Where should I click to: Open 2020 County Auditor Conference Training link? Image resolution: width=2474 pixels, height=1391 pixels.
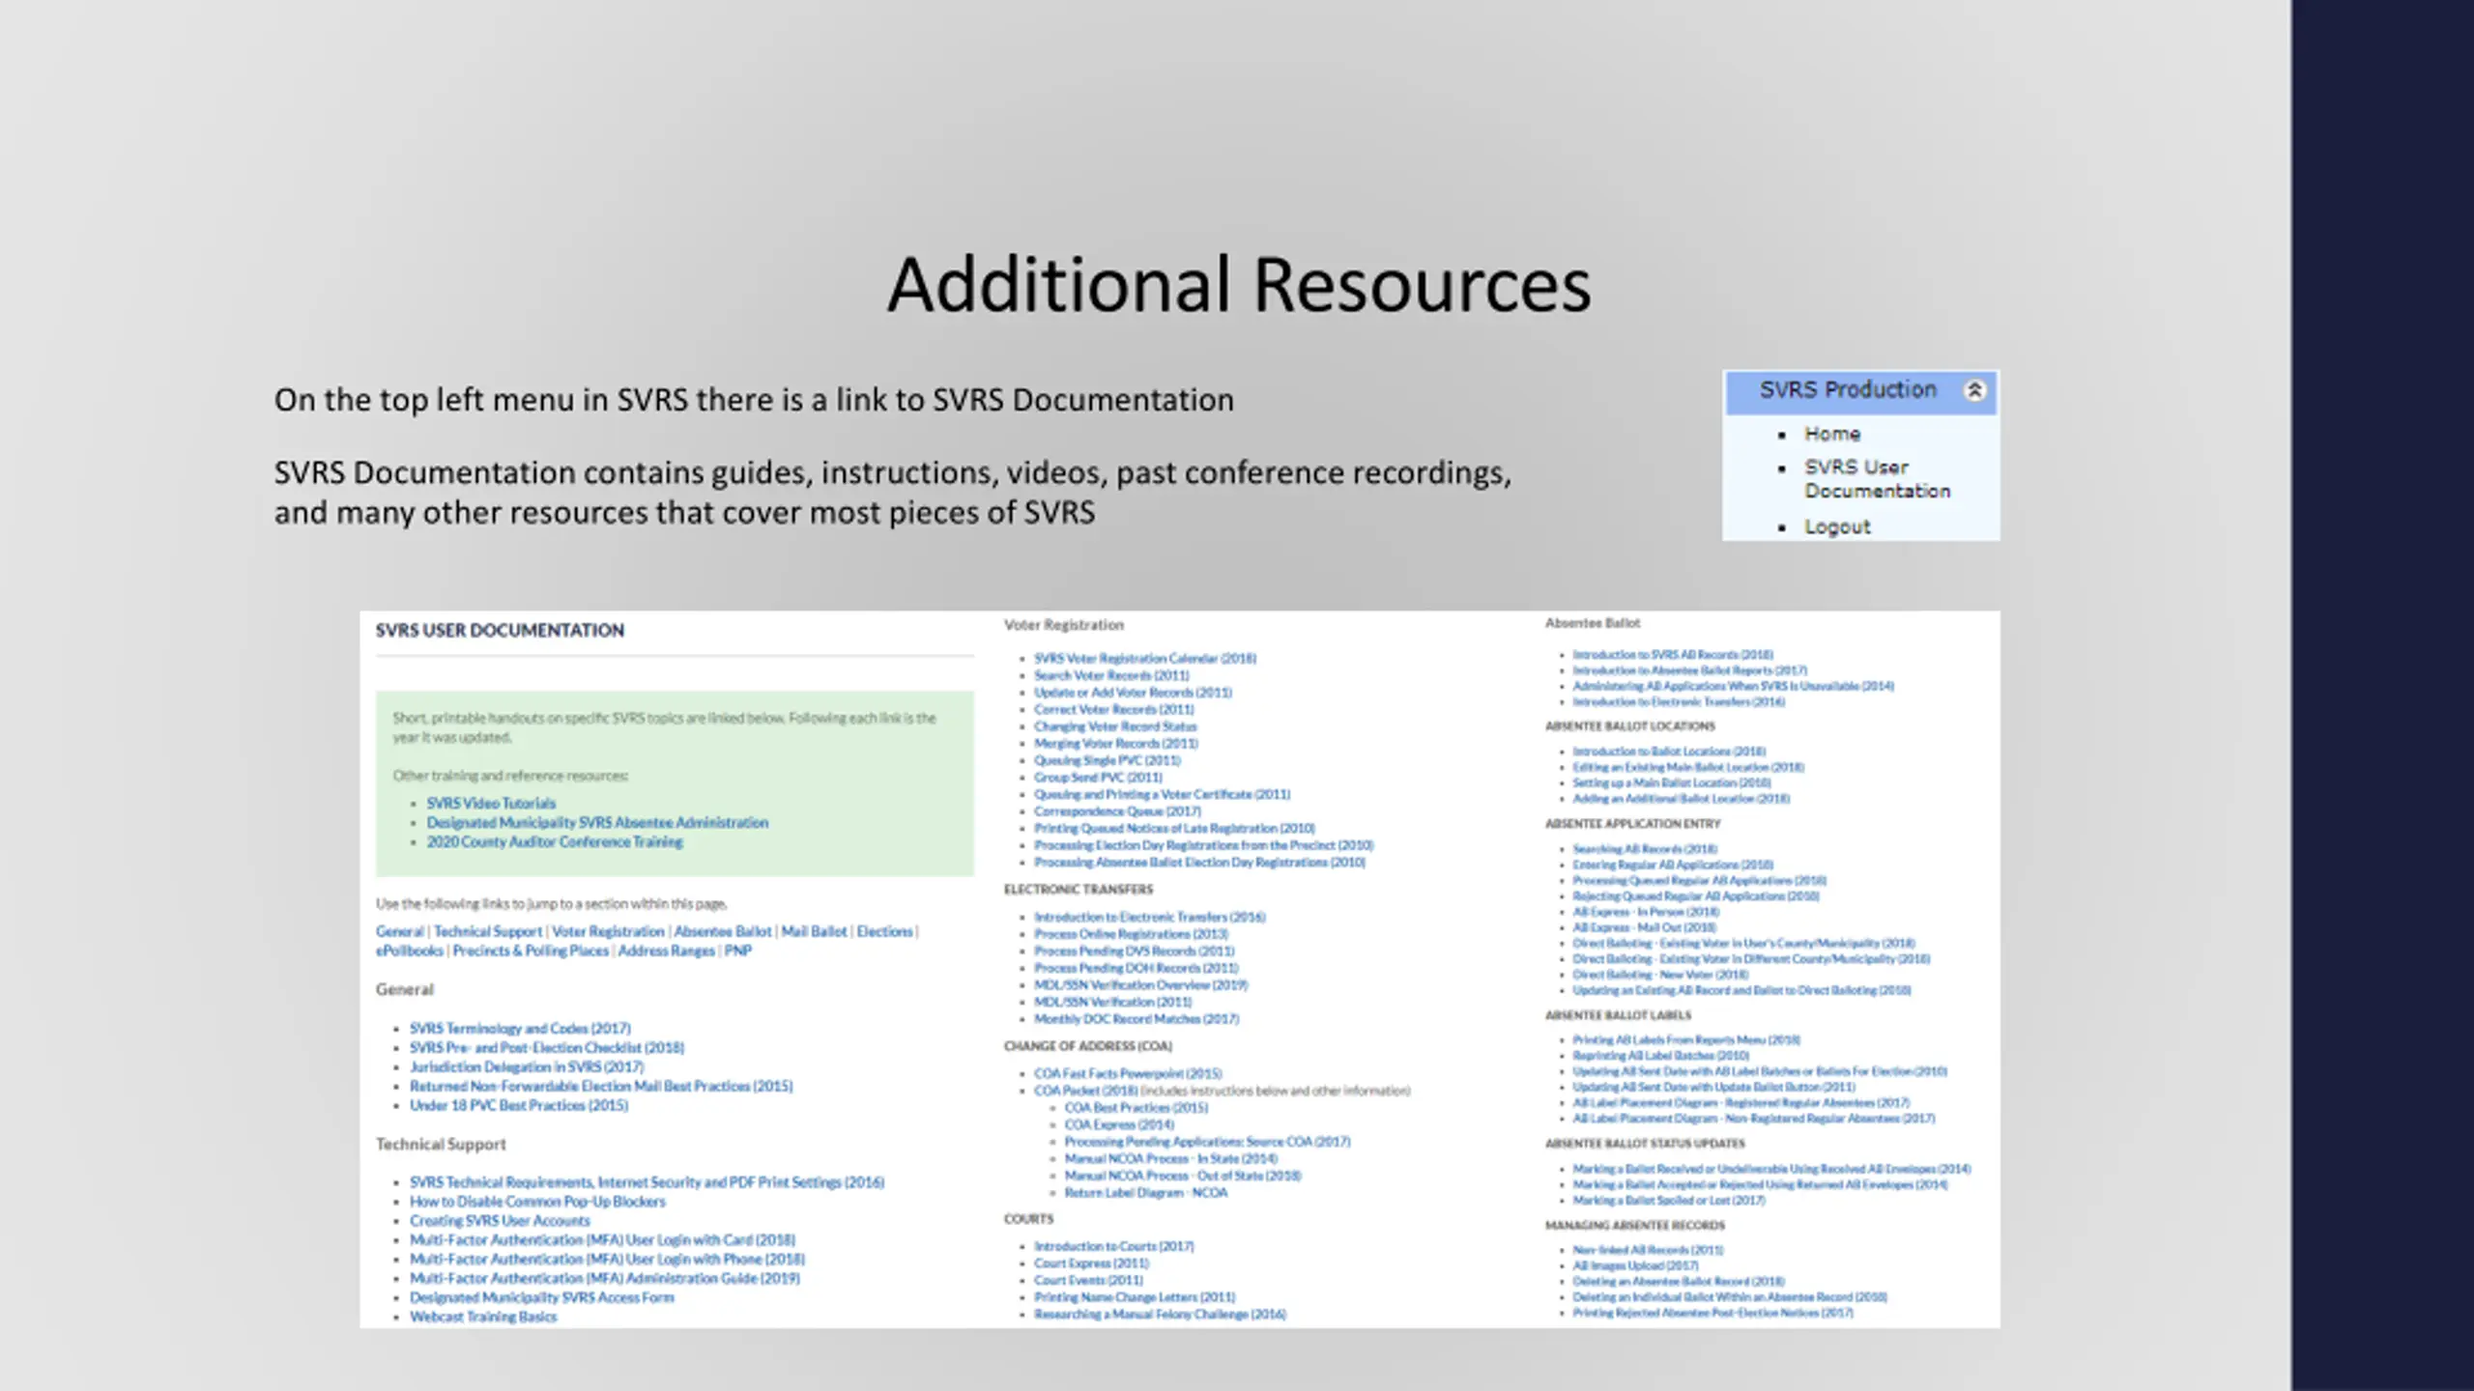[x=555, y=841]
